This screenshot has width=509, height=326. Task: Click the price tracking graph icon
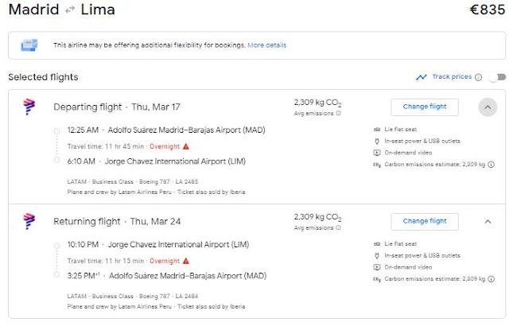tap(422, 77)
